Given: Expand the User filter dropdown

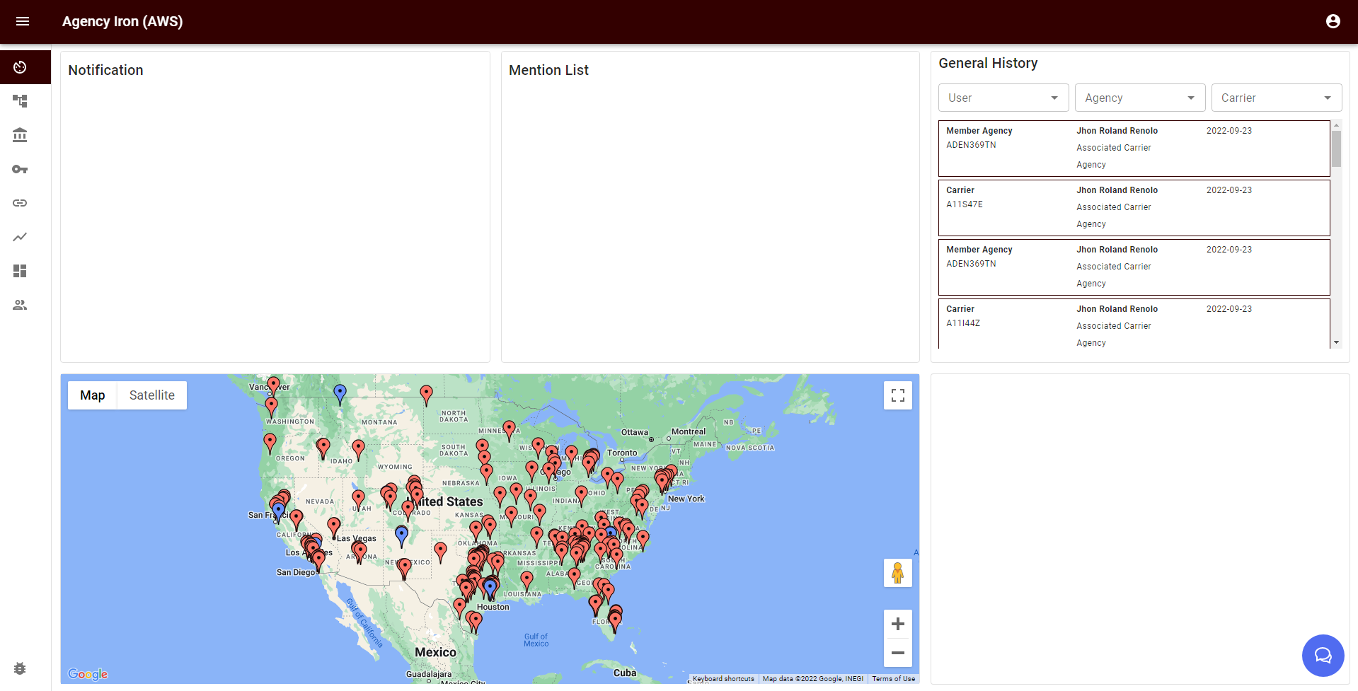Looking at the screenshot, I should point(1003,98).
